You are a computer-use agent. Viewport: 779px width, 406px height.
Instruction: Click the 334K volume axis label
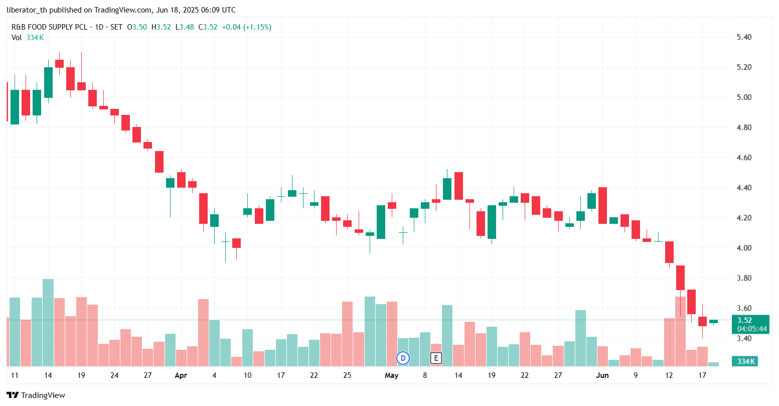click(744, 361)
